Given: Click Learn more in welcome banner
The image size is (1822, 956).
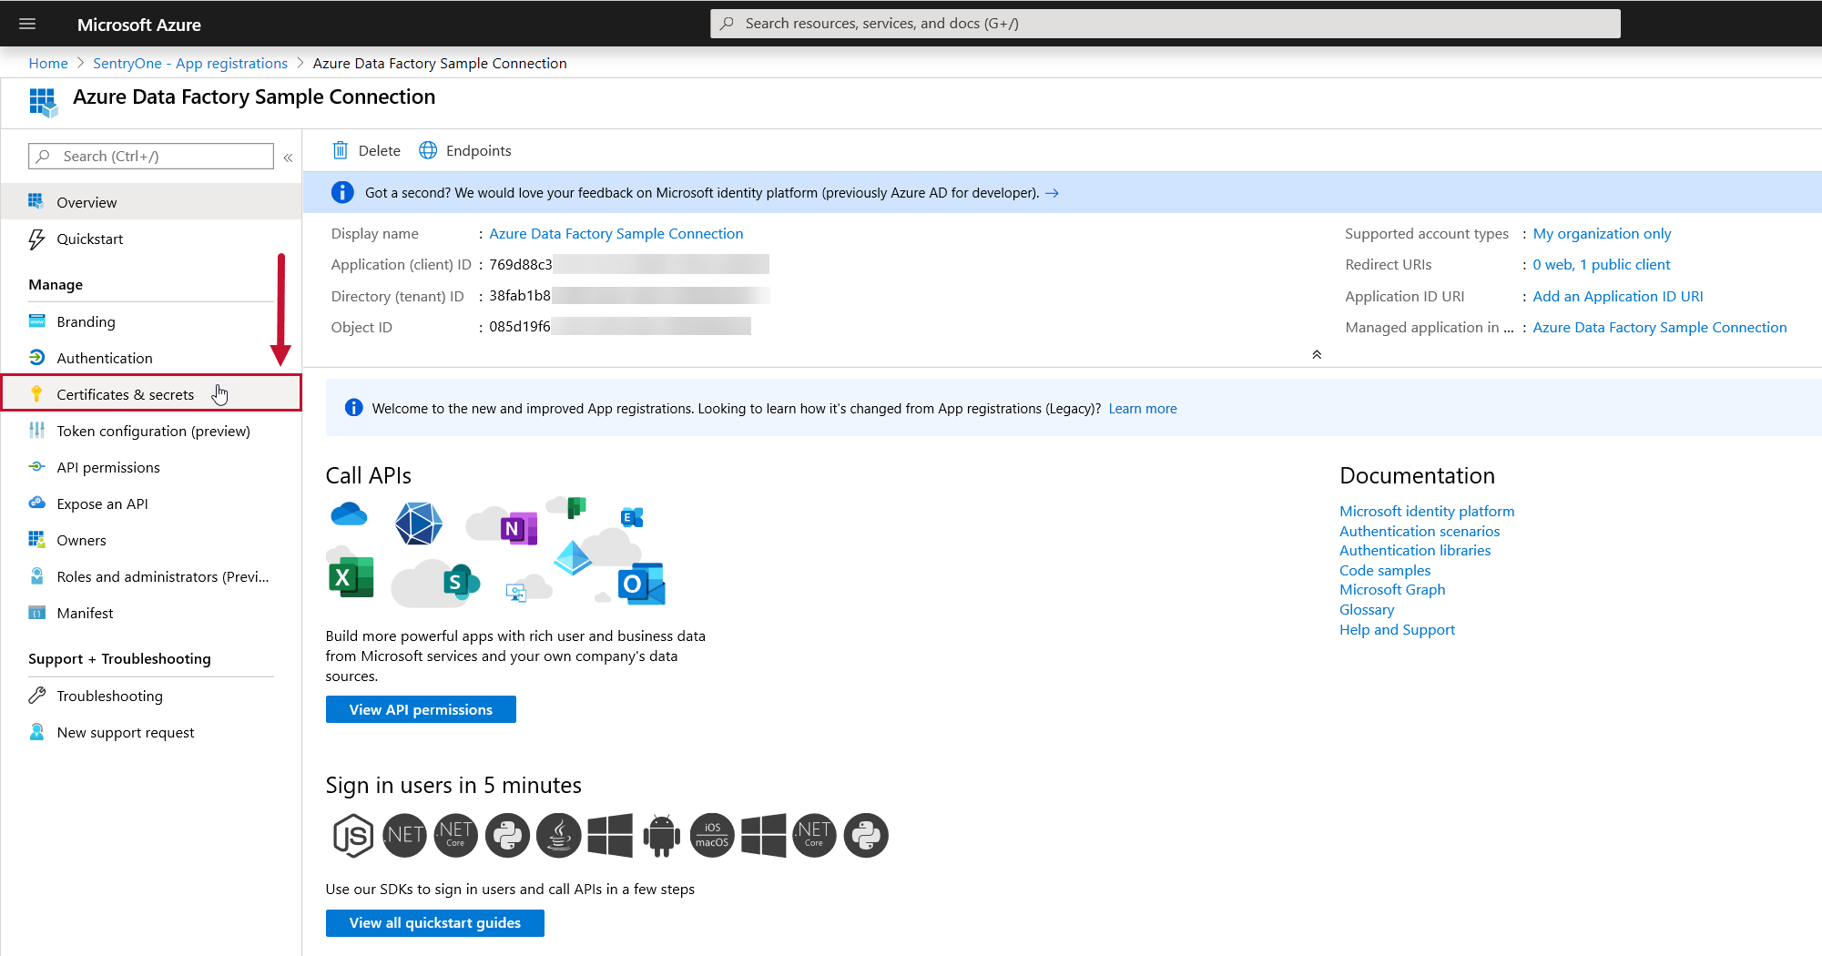Looking at the screenshot, I should click(x=1143, y=408).
